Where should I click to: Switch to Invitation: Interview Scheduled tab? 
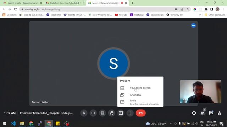click(65, 3)
